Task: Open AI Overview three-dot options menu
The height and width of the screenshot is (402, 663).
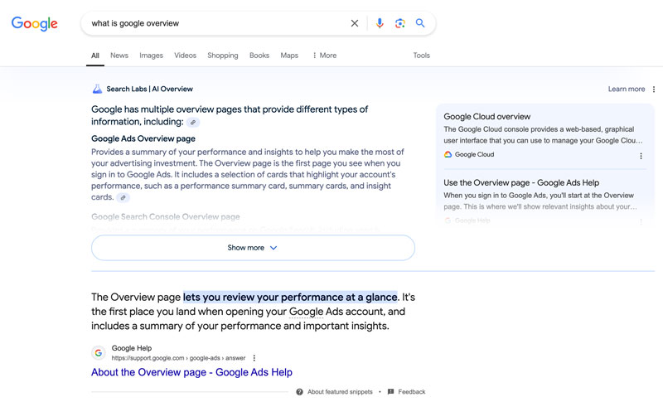Action: [x=654, y=90]
